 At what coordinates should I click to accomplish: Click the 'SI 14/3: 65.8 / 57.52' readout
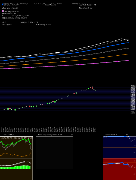[21, 16]
